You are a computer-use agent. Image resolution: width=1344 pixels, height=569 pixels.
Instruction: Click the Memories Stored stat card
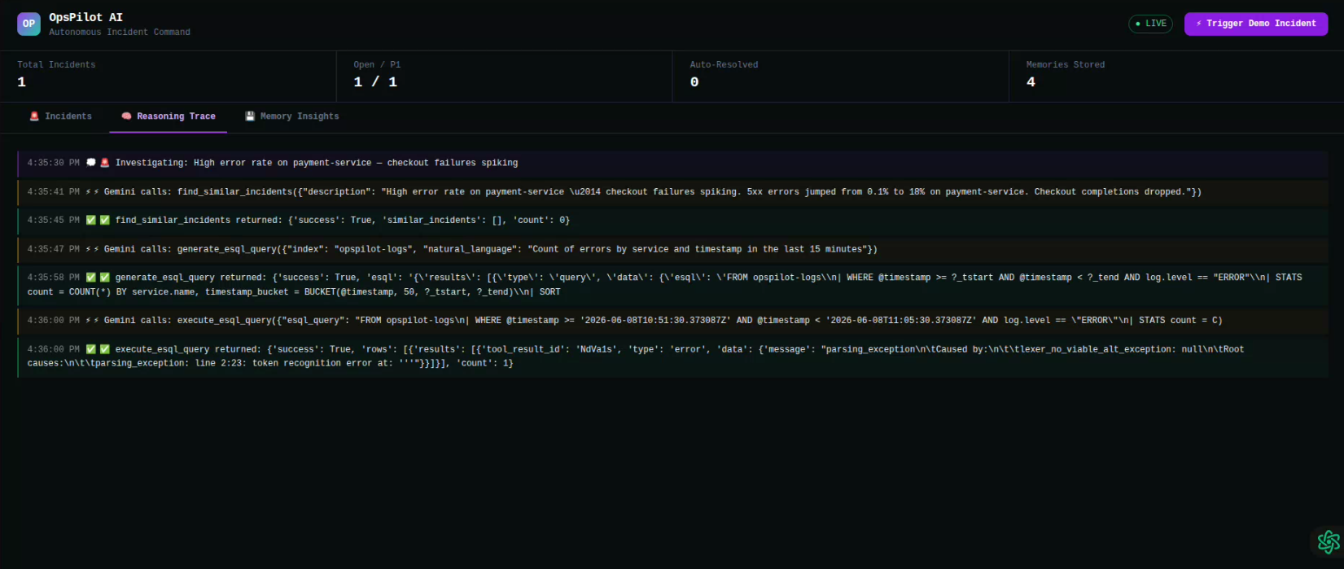tap(1176, 77)
